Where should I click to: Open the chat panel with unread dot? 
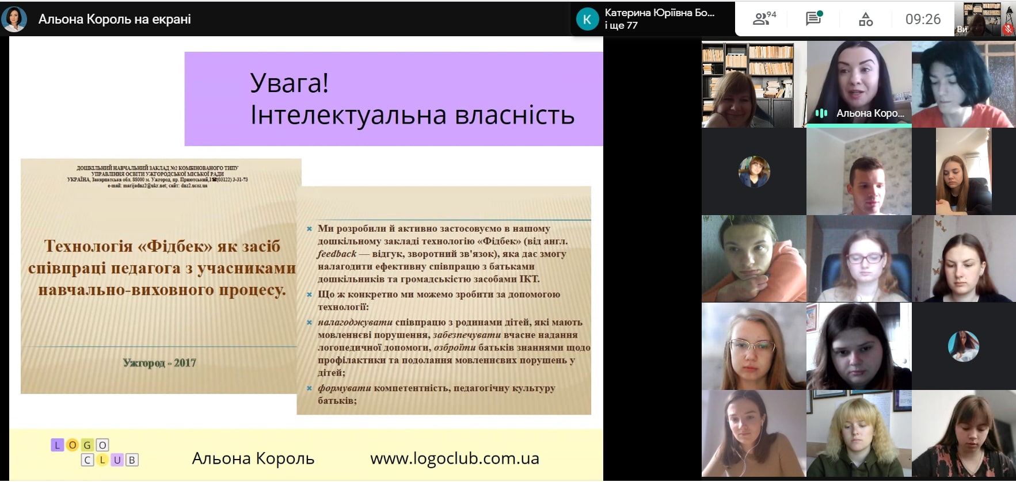click(x=813, y=18)
